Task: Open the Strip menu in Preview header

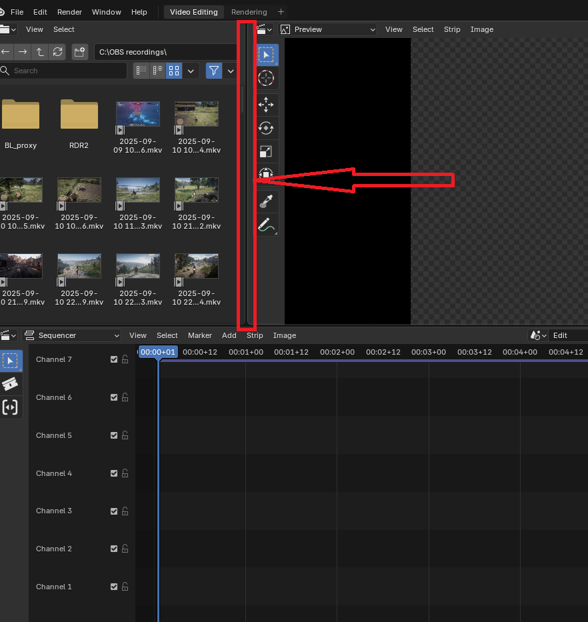Action: click(452, 29)
